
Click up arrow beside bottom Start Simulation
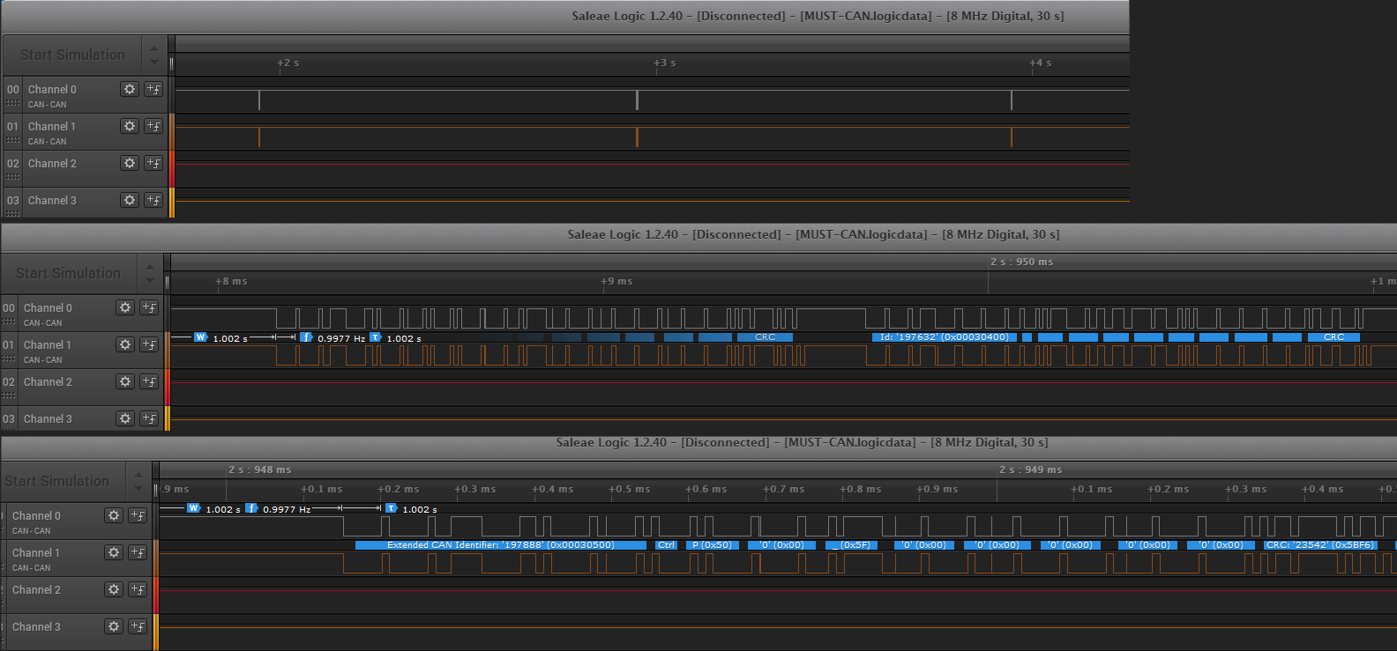click(x=138, y=475)
